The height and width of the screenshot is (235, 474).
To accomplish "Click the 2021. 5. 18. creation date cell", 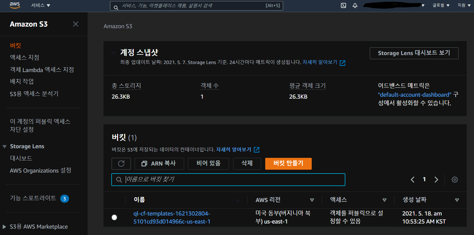I will pos(424,217).
